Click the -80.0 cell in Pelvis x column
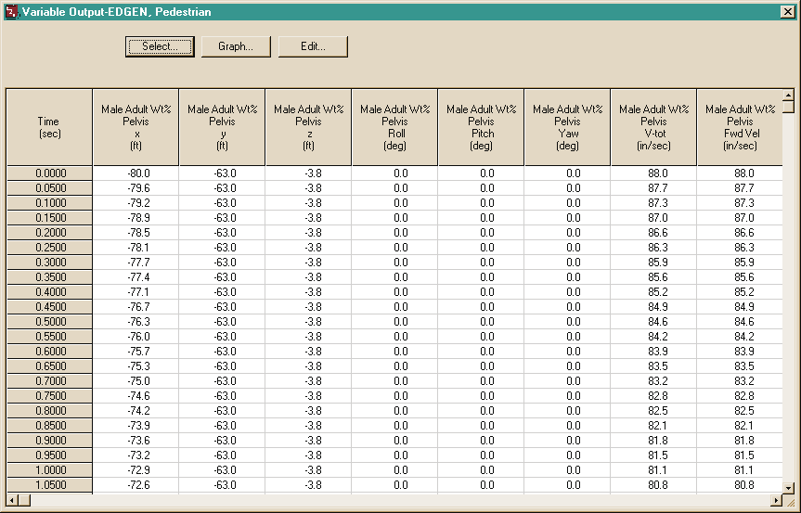801x513 pixels. tap(136, 173)
